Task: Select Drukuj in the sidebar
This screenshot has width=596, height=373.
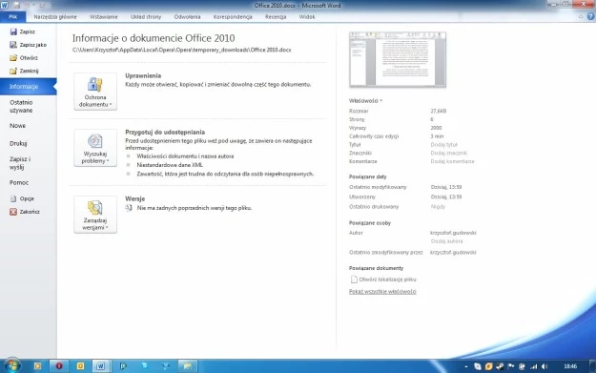Action: 18,143
